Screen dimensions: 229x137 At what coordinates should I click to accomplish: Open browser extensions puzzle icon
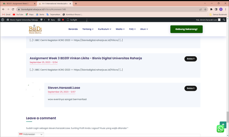211,9
